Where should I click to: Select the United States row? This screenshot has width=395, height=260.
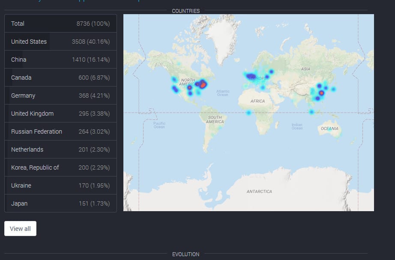pos(60,42)
